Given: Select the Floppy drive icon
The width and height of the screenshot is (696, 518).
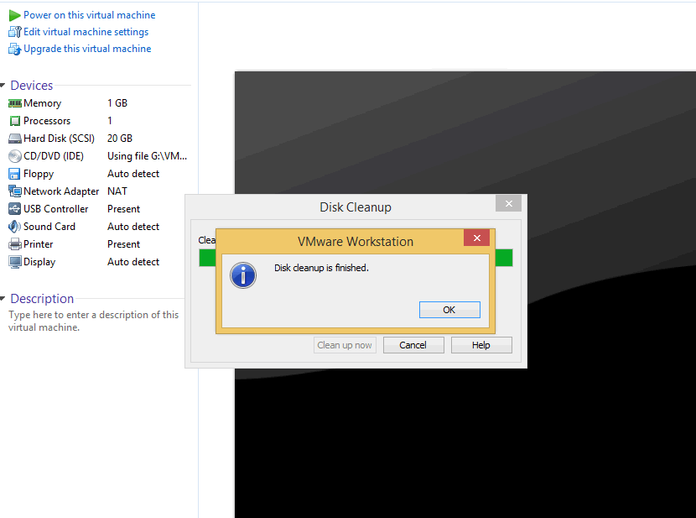Looking at the screenshot, I should (x=14, y=174).
